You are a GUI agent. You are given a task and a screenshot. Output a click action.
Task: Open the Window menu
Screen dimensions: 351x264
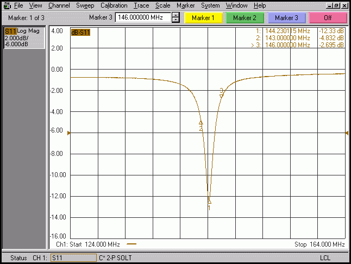pos(236,5)
